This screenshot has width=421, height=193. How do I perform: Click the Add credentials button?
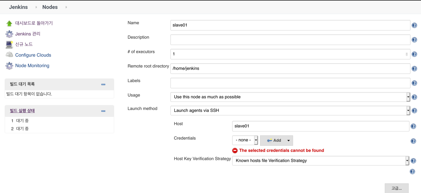coord(276,140)
